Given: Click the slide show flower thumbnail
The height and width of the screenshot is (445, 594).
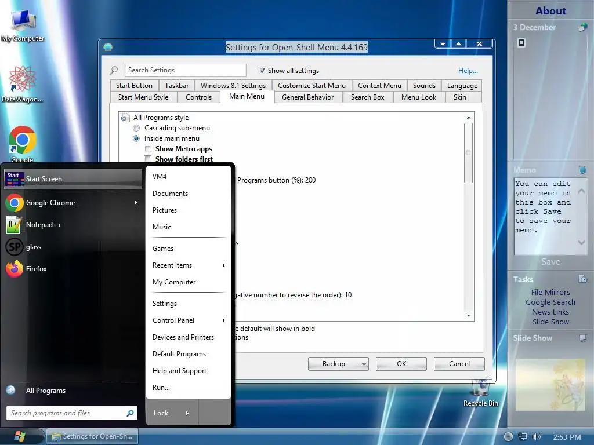Looking at the screenshot, I should coord(550,385).
